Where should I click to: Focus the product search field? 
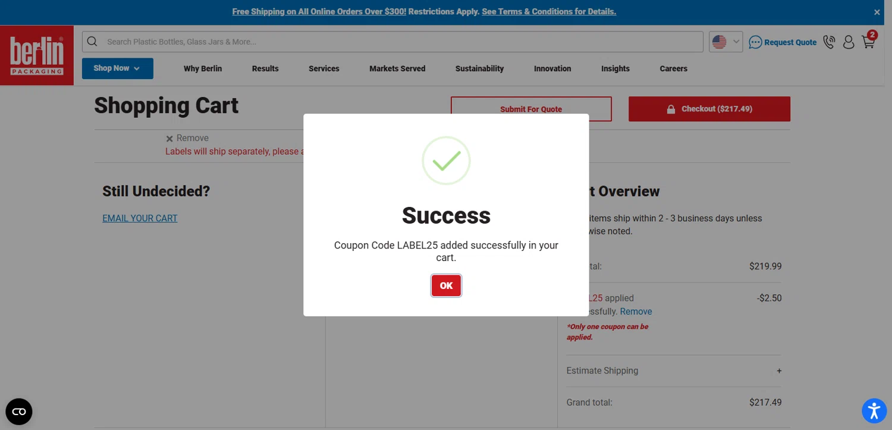point(392,42)
